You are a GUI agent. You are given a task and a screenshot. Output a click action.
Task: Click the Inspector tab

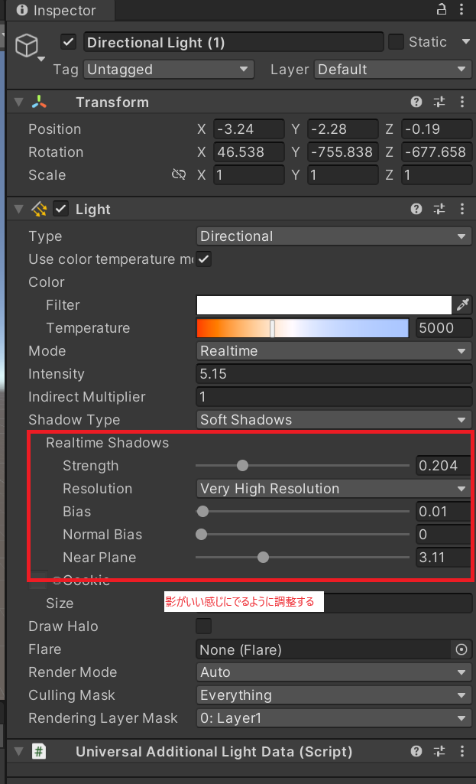point(52,10)
